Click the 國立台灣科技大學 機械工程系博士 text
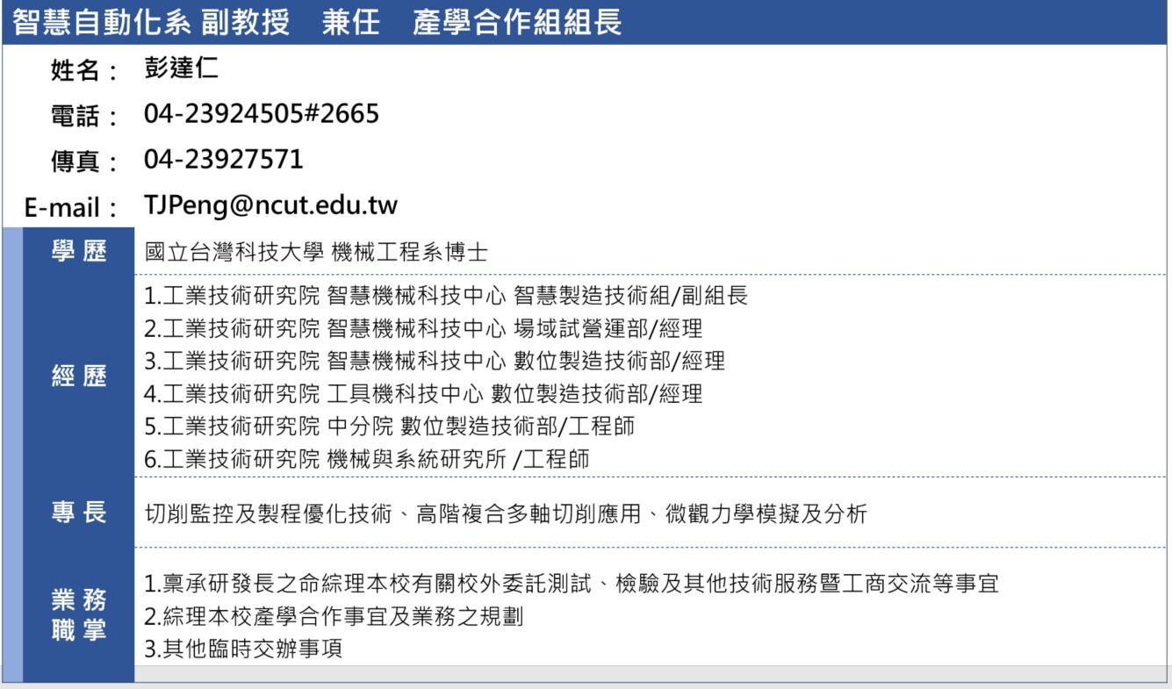Screen dimensions: 1172x689 point(316,253)
